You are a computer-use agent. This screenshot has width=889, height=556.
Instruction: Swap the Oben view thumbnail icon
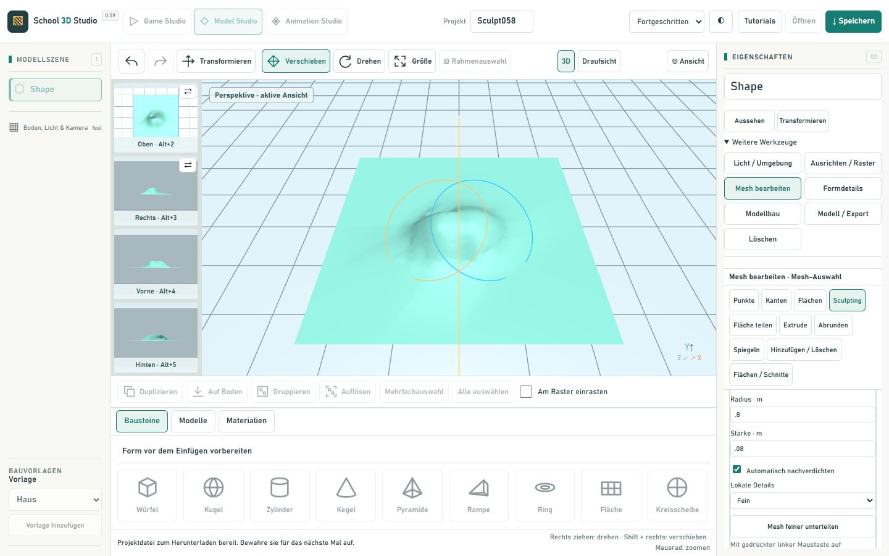(188, 91)
